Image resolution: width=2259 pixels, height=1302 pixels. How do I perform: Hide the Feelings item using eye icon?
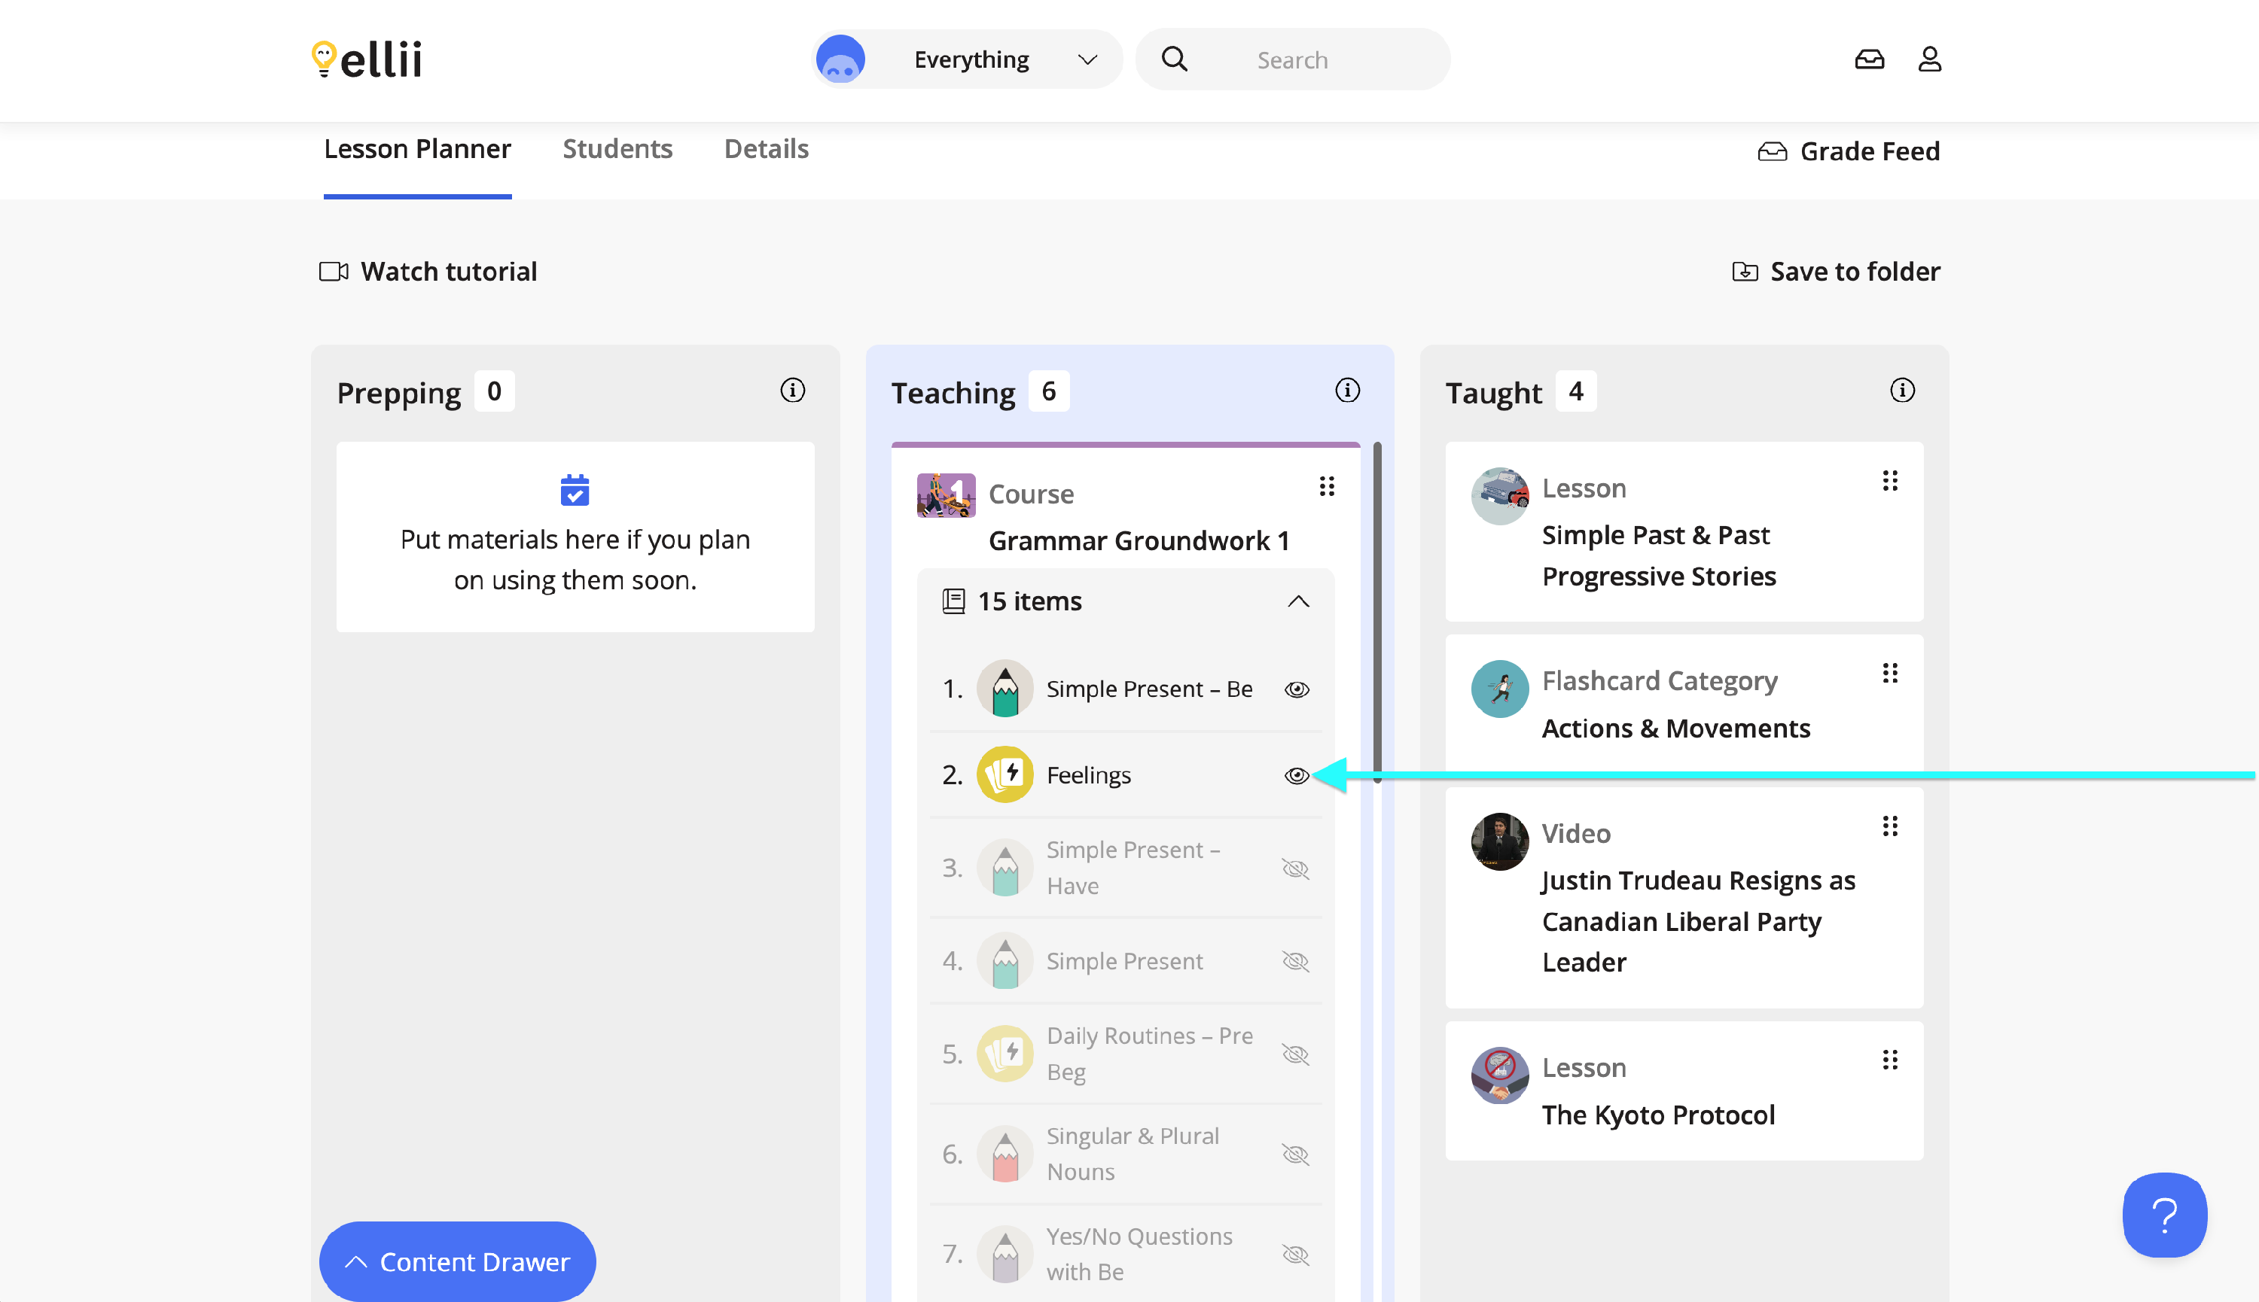[x=1297, y=775]
